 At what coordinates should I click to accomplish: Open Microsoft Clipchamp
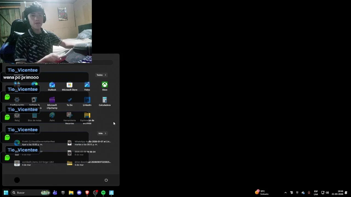pyautogui.click(x=52, y=103)
